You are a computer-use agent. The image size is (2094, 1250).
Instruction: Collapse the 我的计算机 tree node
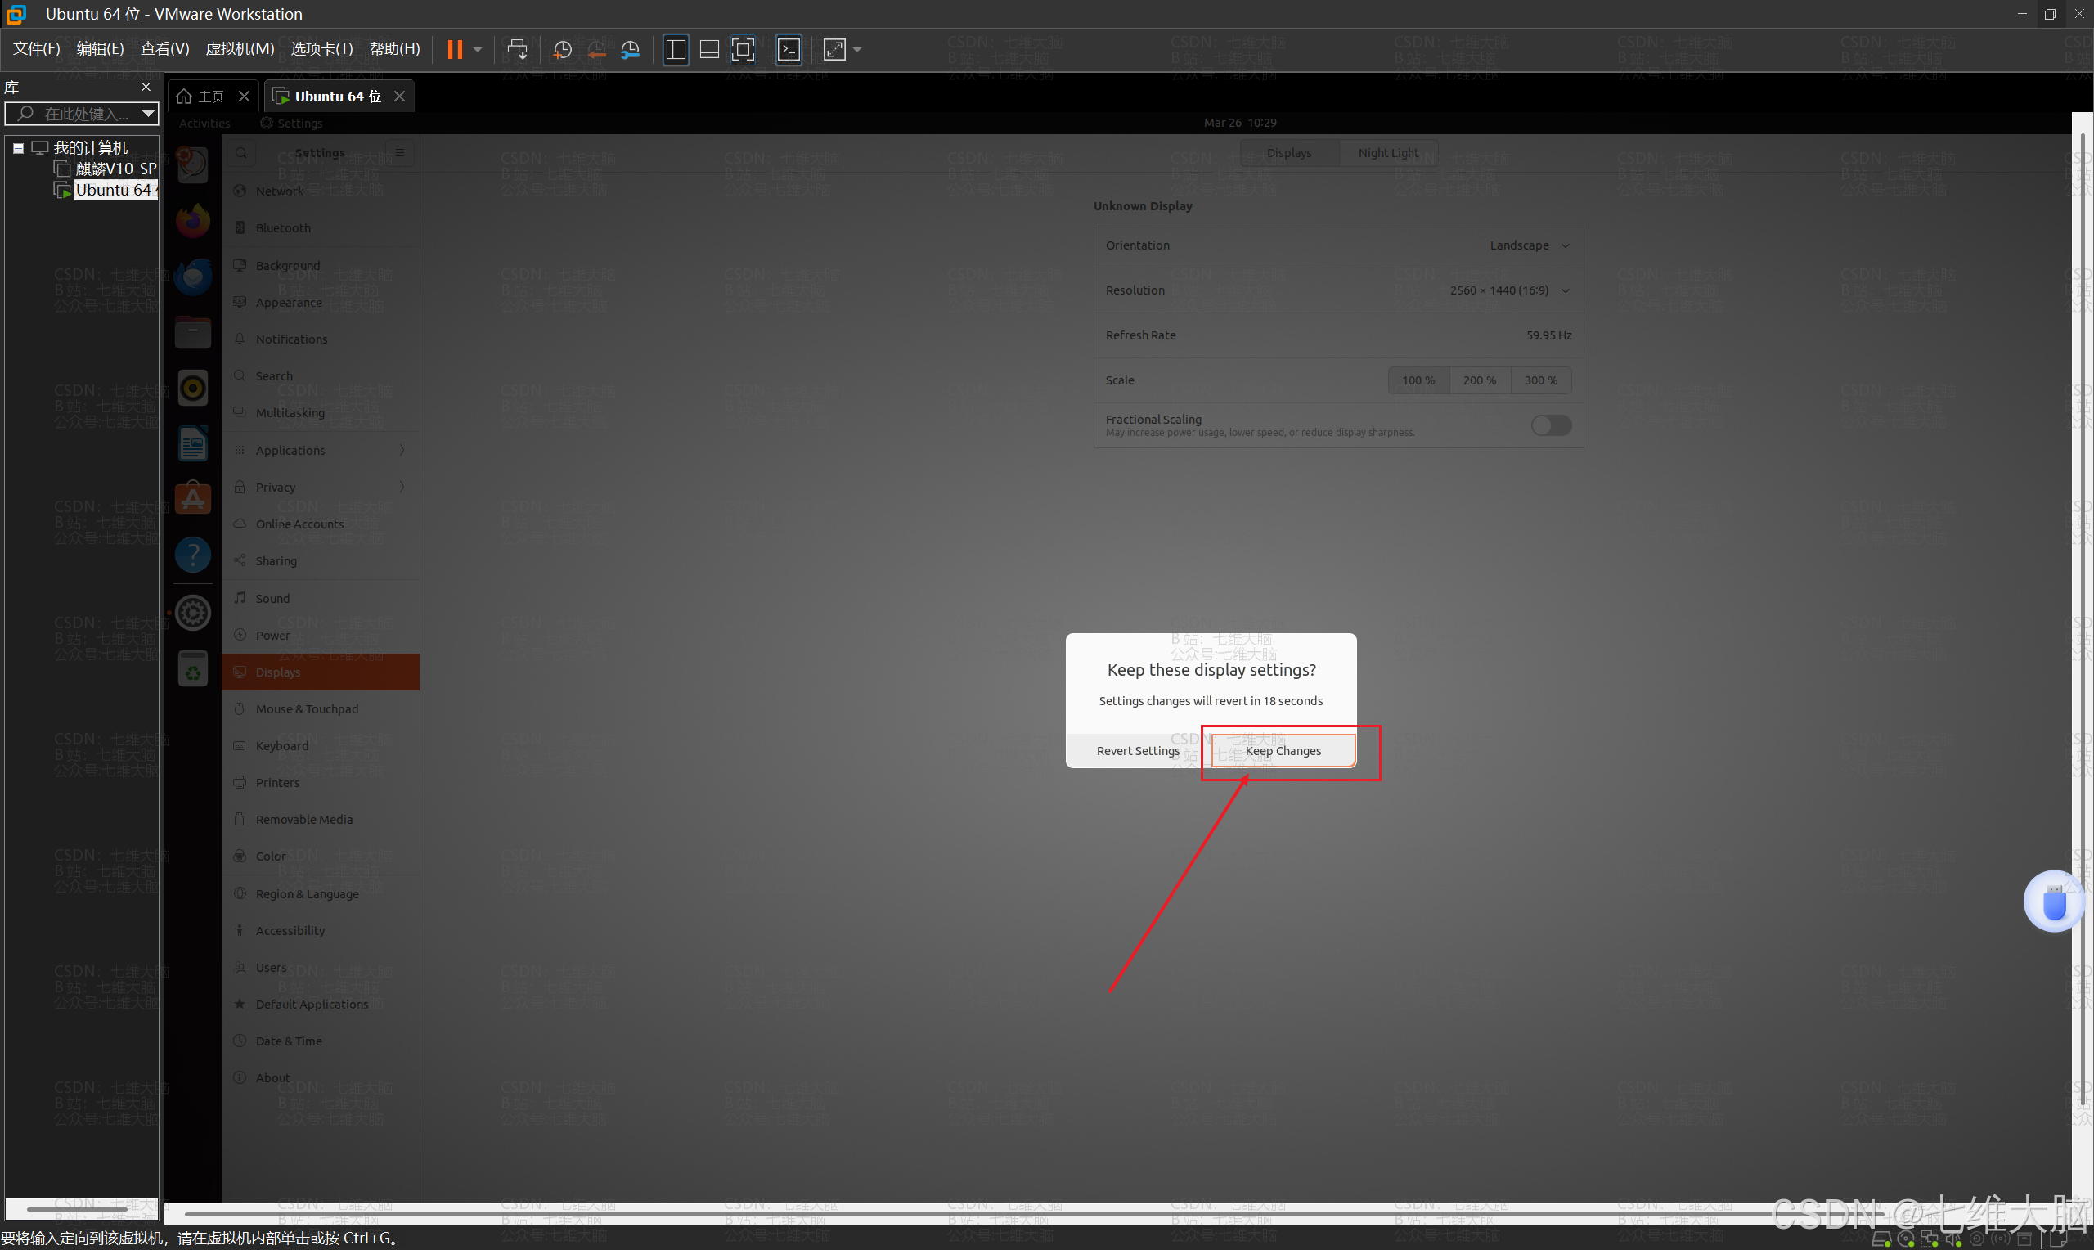(19, 148)
